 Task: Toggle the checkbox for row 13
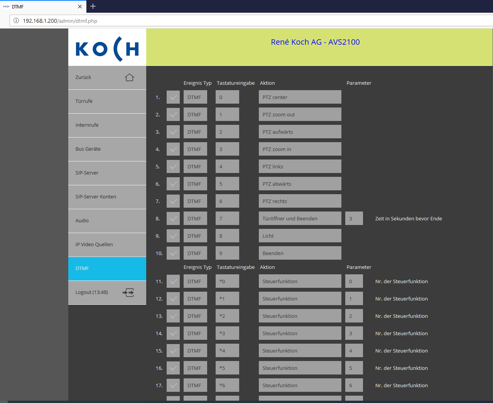click(173, 316)
